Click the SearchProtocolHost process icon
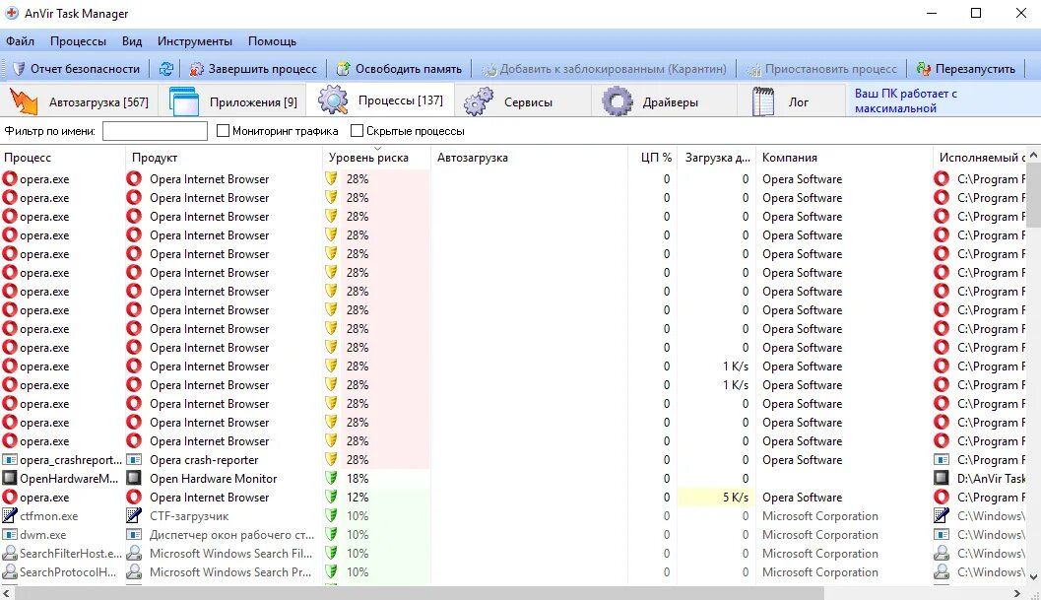 [x=9, y=571]
